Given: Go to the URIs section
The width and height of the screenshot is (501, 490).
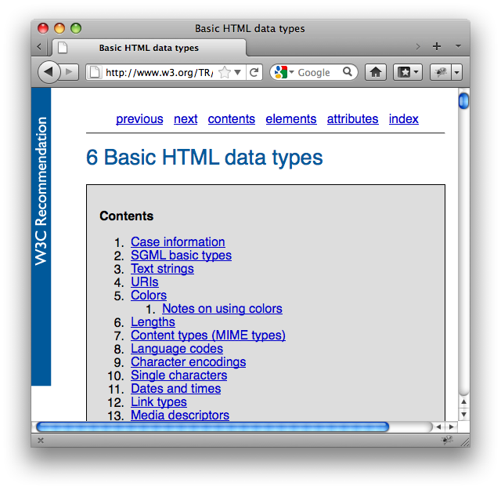Looking at the screenshot, I should coord(145,282).
